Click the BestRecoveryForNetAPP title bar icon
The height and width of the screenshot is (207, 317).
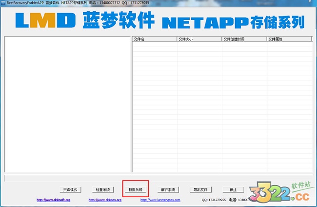pos(3,3)
